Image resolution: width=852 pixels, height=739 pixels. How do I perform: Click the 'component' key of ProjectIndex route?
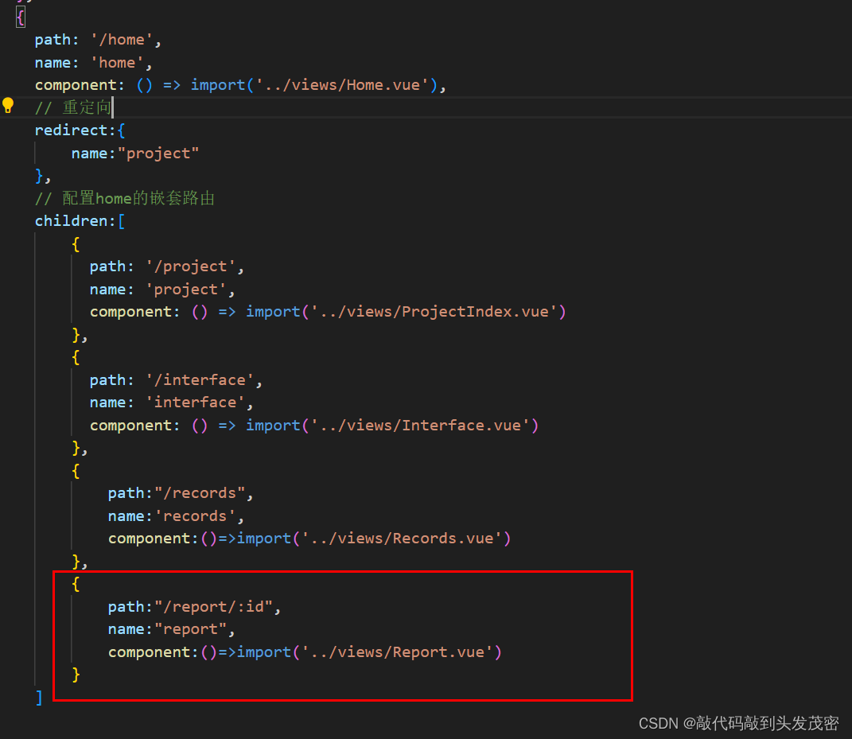(130, 312)
